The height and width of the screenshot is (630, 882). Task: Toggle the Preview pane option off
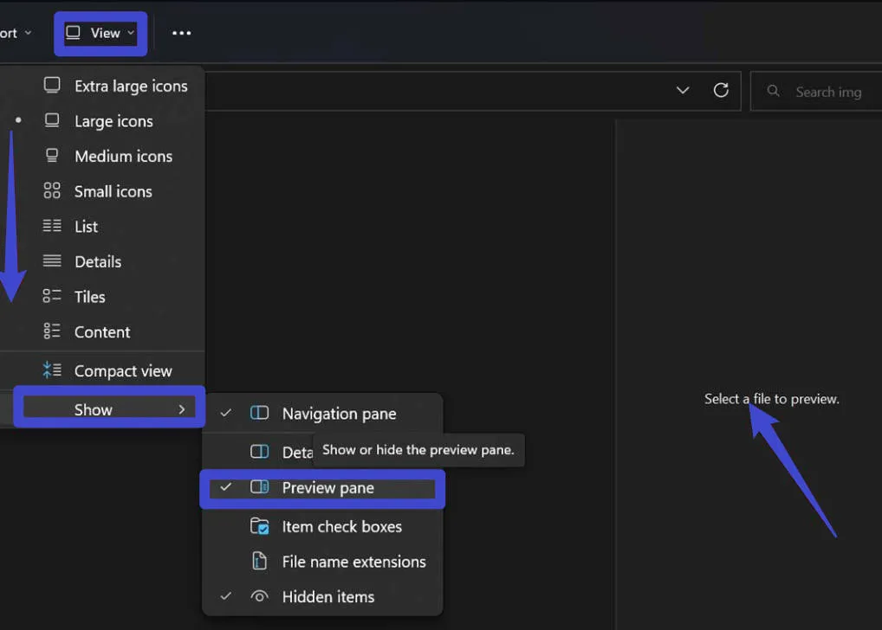pyautogui.click(x=328, y=488)
